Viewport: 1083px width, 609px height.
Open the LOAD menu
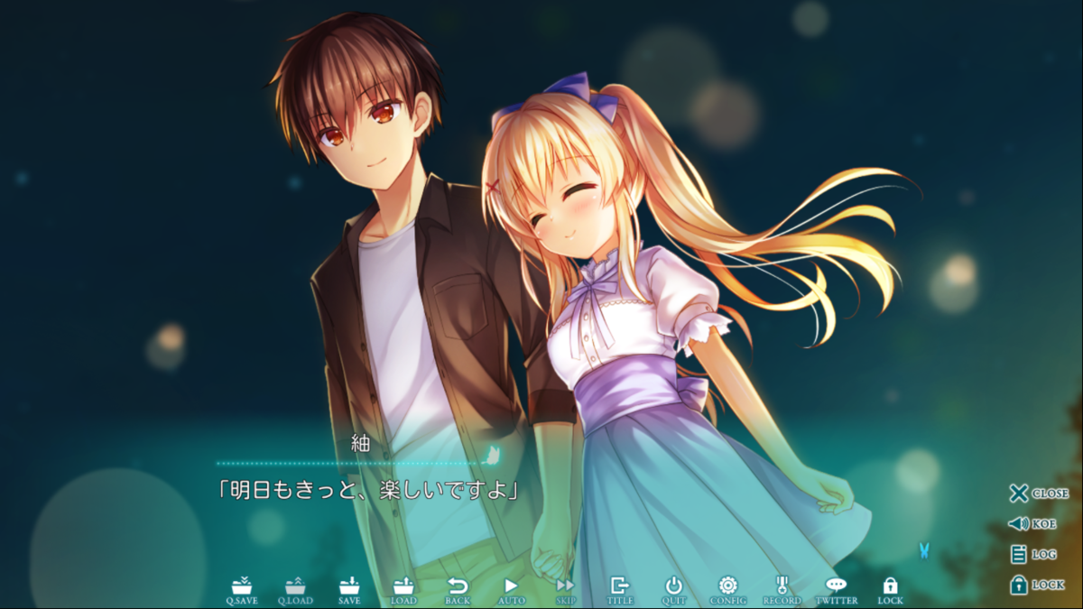403,591
